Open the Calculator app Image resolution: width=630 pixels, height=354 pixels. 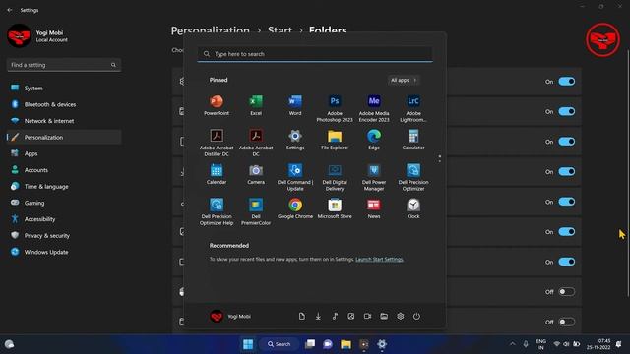[413, 140]
